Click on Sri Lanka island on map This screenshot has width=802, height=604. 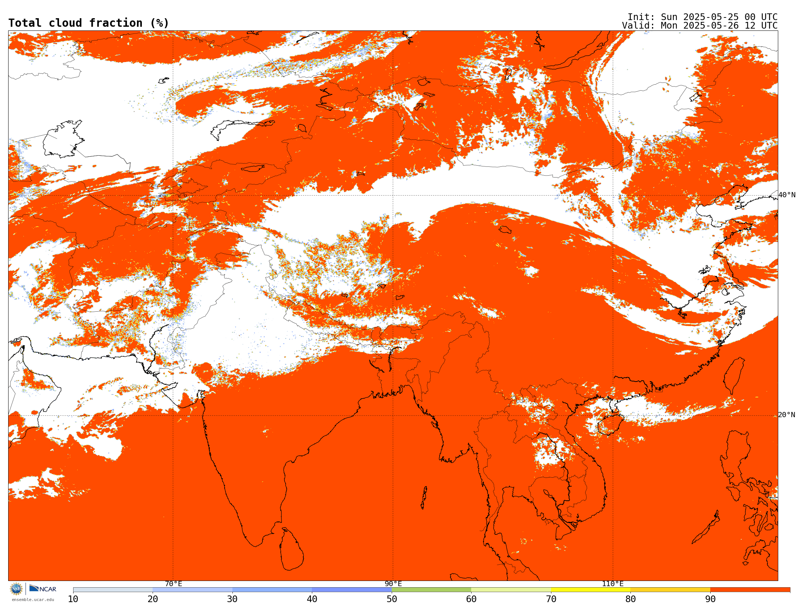coord(291,549)
